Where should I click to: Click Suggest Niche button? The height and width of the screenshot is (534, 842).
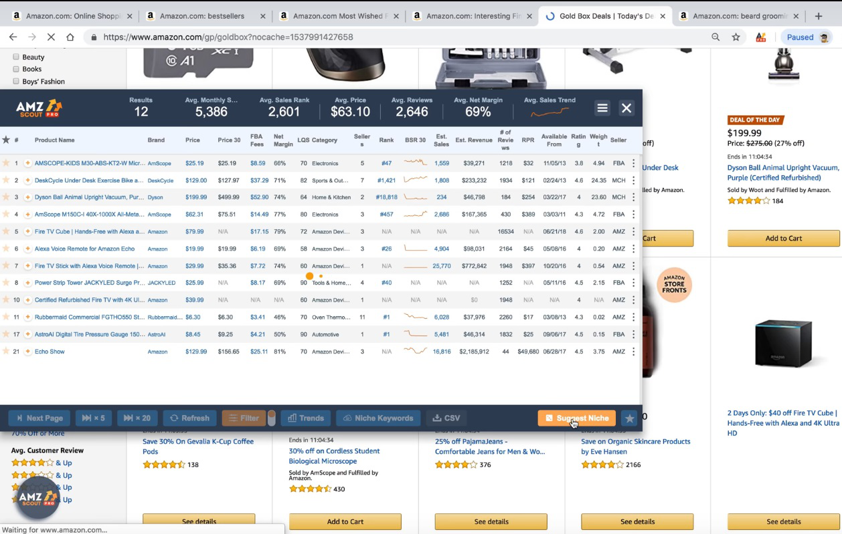point(576,418)
